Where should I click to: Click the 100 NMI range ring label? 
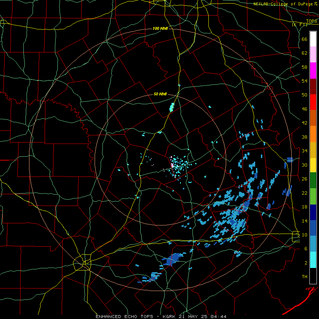coord(160,28)
